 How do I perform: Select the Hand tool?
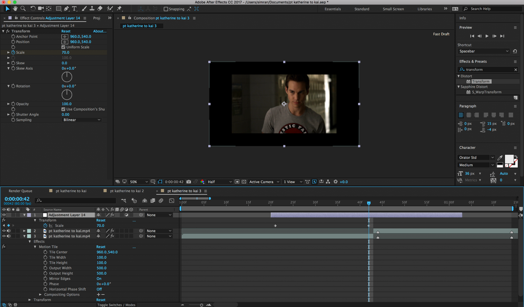(x=15, y=9)
